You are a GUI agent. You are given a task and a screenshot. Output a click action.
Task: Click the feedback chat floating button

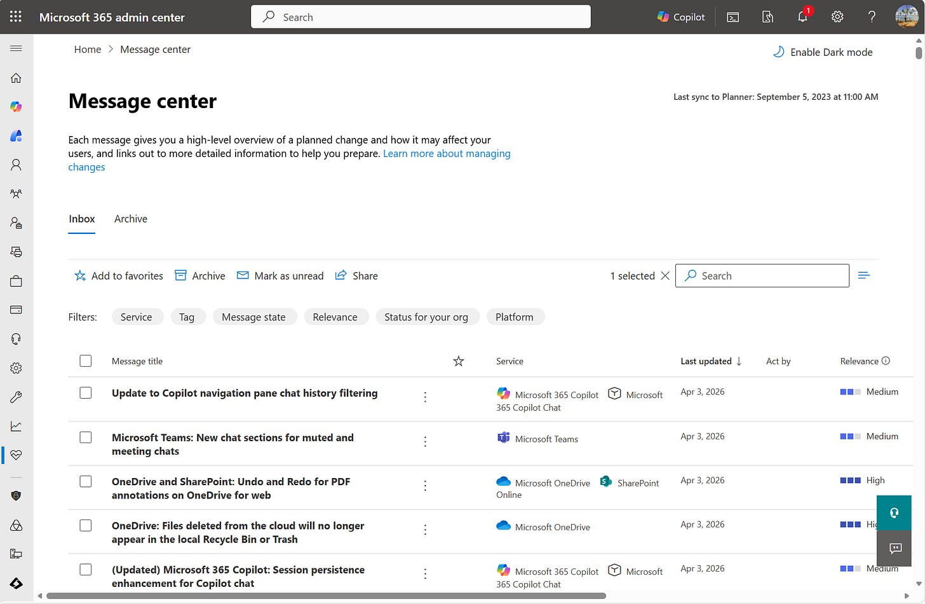[894, 548]
